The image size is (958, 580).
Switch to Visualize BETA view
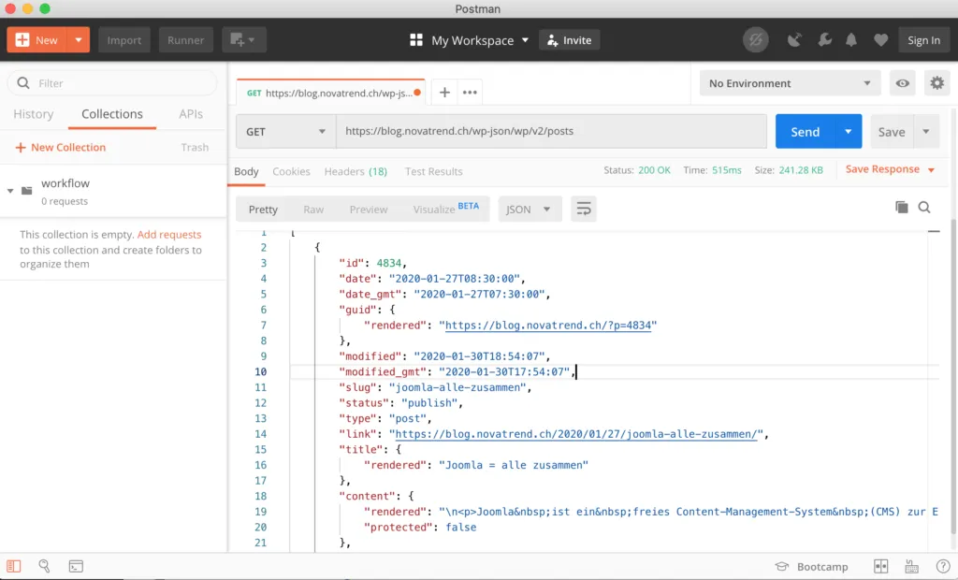pyautogui.click(x=445, y=209)
